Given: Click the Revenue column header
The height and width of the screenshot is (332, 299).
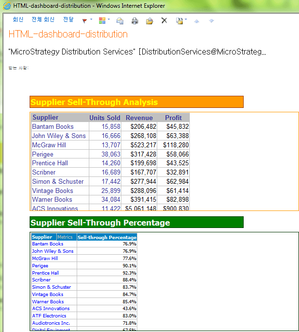Looking at the screenshot, I should (139, 118).
